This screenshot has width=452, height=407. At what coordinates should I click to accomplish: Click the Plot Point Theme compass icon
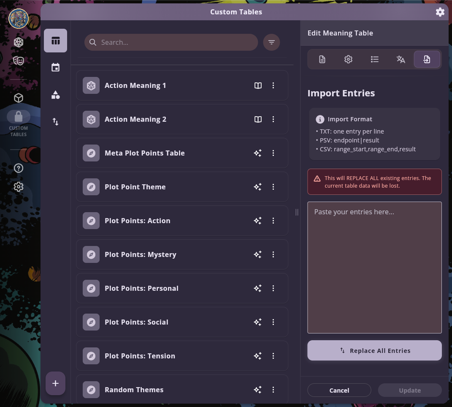coord(91,187)
